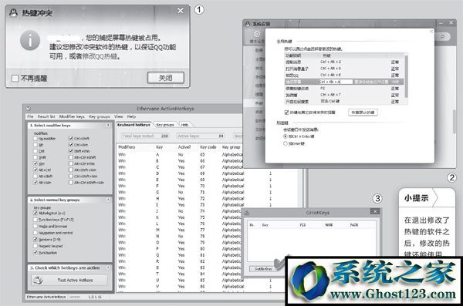Image resolution: width=463 pixels, height=306 pixels.
Task: Open the Result list menu
Action: [46, 116]
